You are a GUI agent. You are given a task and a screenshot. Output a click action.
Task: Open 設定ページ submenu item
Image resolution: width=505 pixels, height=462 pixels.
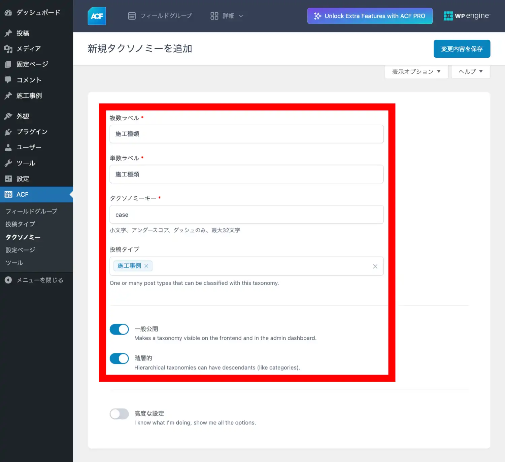coord(21,250)
